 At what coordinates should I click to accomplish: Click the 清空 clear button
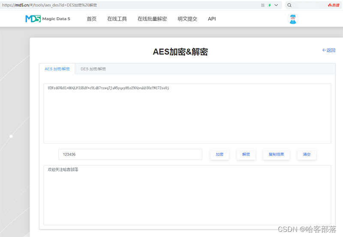tap(307, 154)
